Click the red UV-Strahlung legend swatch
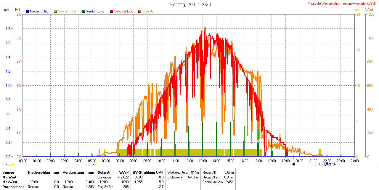Viewport: 379px width, 190px height. tap(112, 11)
